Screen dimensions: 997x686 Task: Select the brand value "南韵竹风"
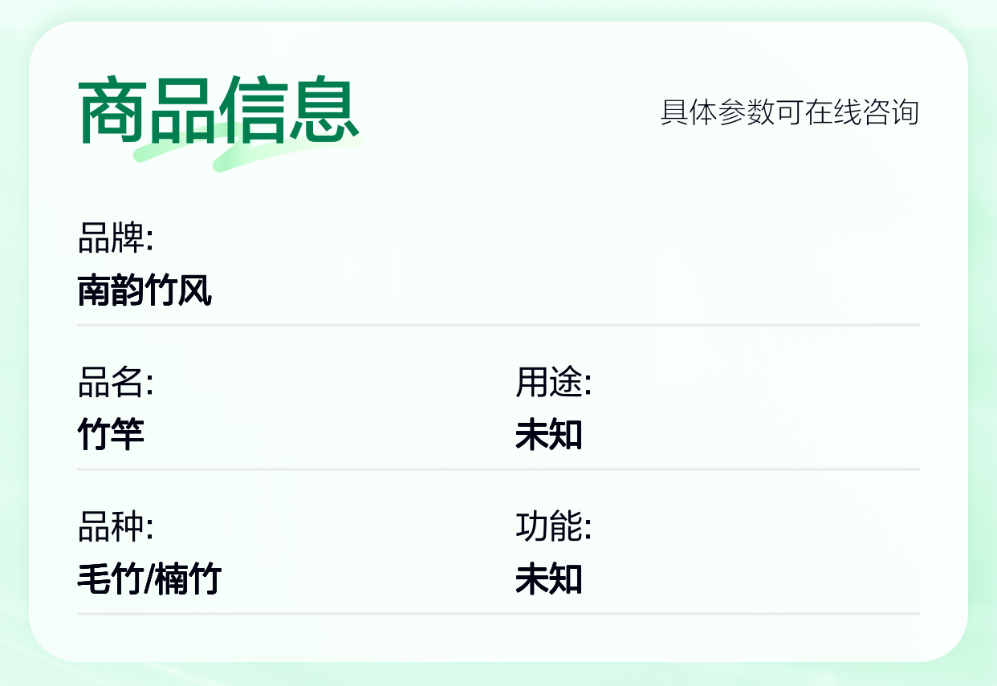(x=144, y=290)
